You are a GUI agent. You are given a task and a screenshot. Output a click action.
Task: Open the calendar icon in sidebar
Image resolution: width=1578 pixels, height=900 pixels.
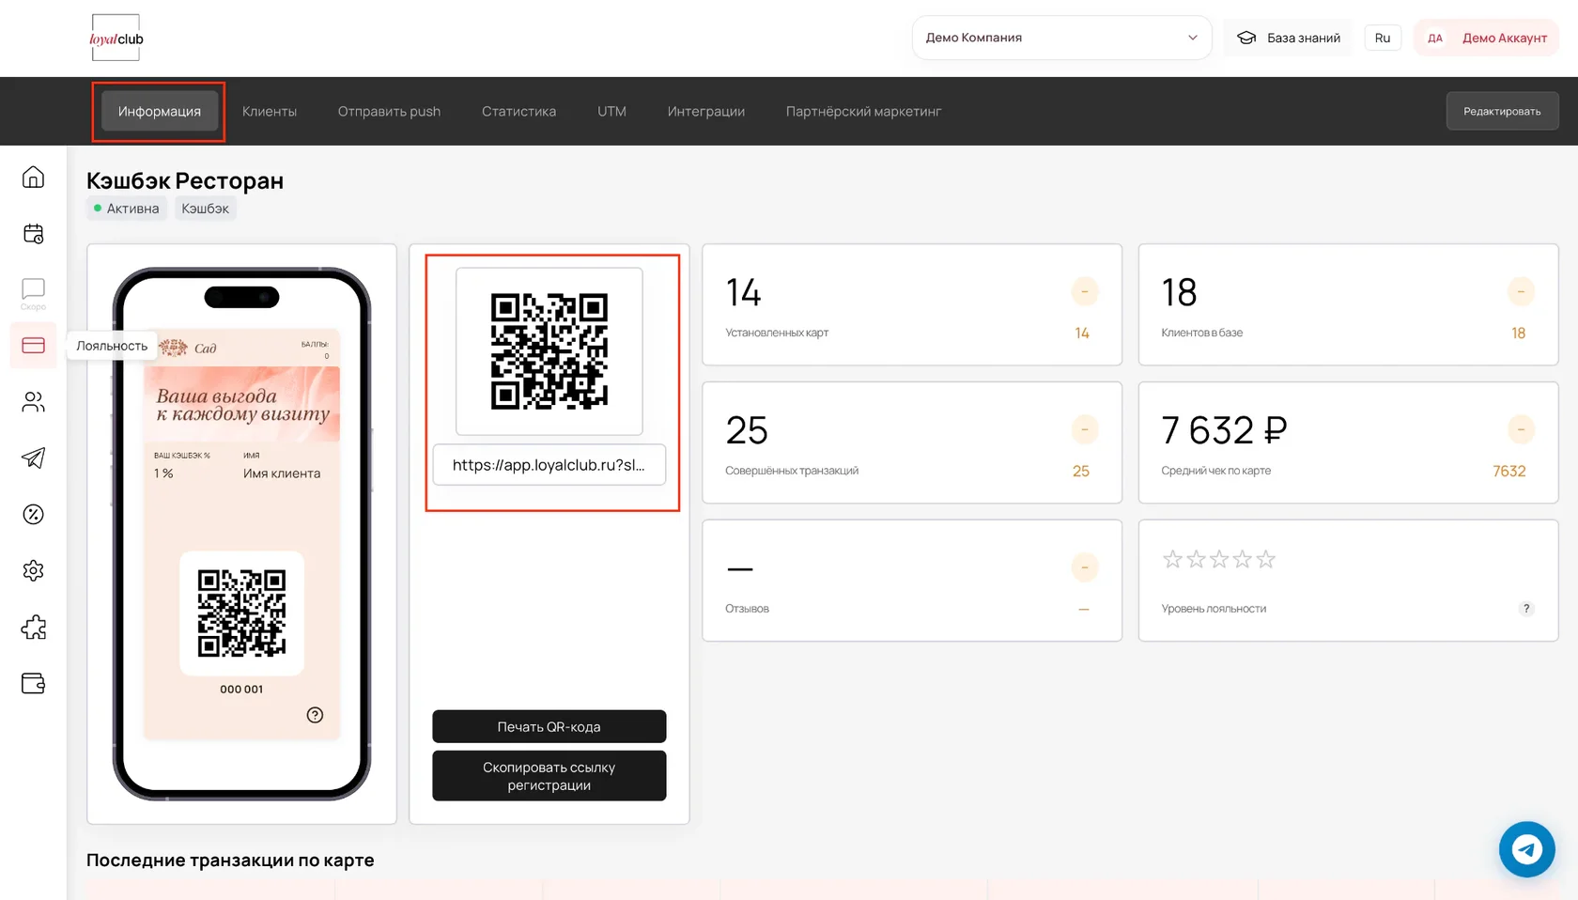tap(33, 233)
